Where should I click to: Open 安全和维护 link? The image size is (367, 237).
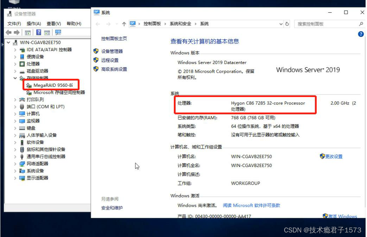(112, 208)
